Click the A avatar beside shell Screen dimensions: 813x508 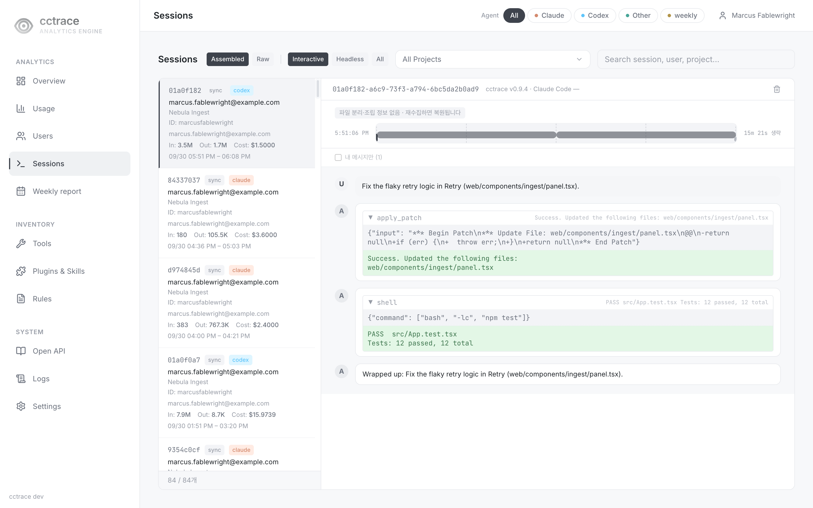tap(341, 296)
